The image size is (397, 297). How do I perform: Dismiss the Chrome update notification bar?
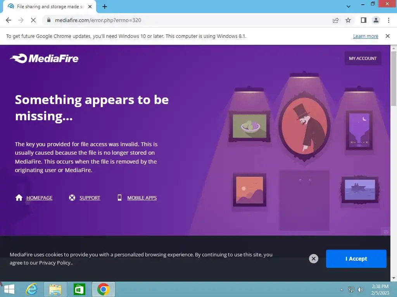[387, 36]
